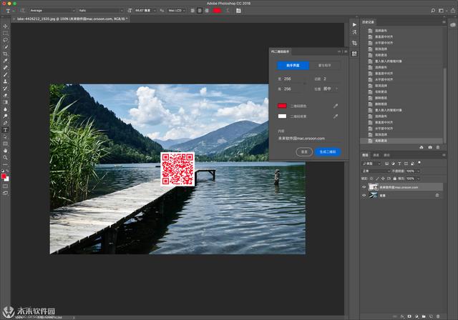Click the blue generate QR code button

(328, 151)
